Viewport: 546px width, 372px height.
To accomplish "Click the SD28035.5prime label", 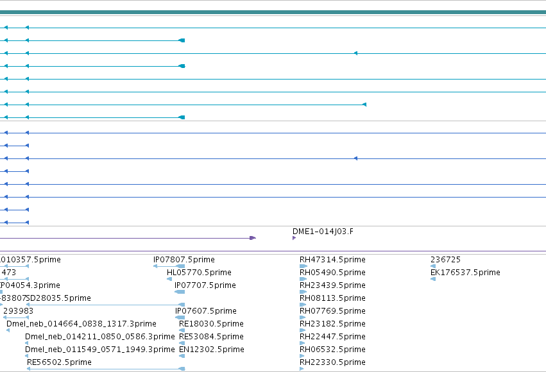I will (59, 298).
